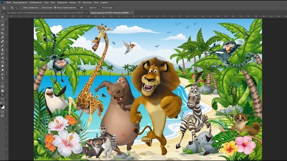Open the Текст menu

coord(53,3)
